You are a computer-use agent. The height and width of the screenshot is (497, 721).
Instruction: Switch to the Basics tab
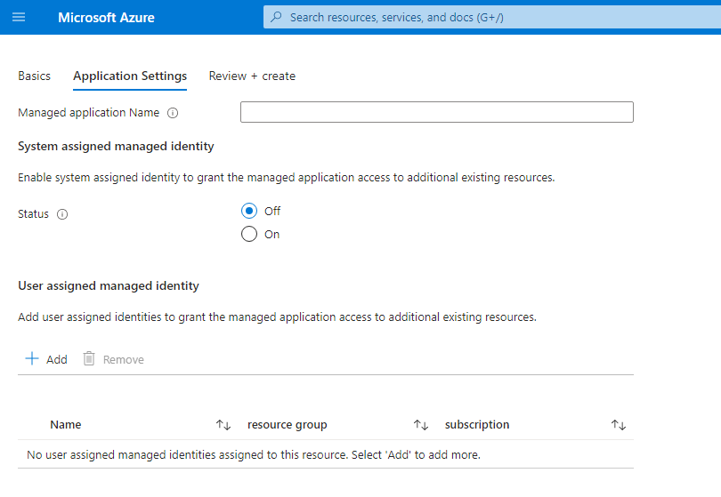click(34, 76)
